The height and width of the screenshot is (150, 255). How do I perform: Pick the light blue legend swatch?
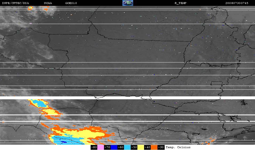tap(127, 147)
